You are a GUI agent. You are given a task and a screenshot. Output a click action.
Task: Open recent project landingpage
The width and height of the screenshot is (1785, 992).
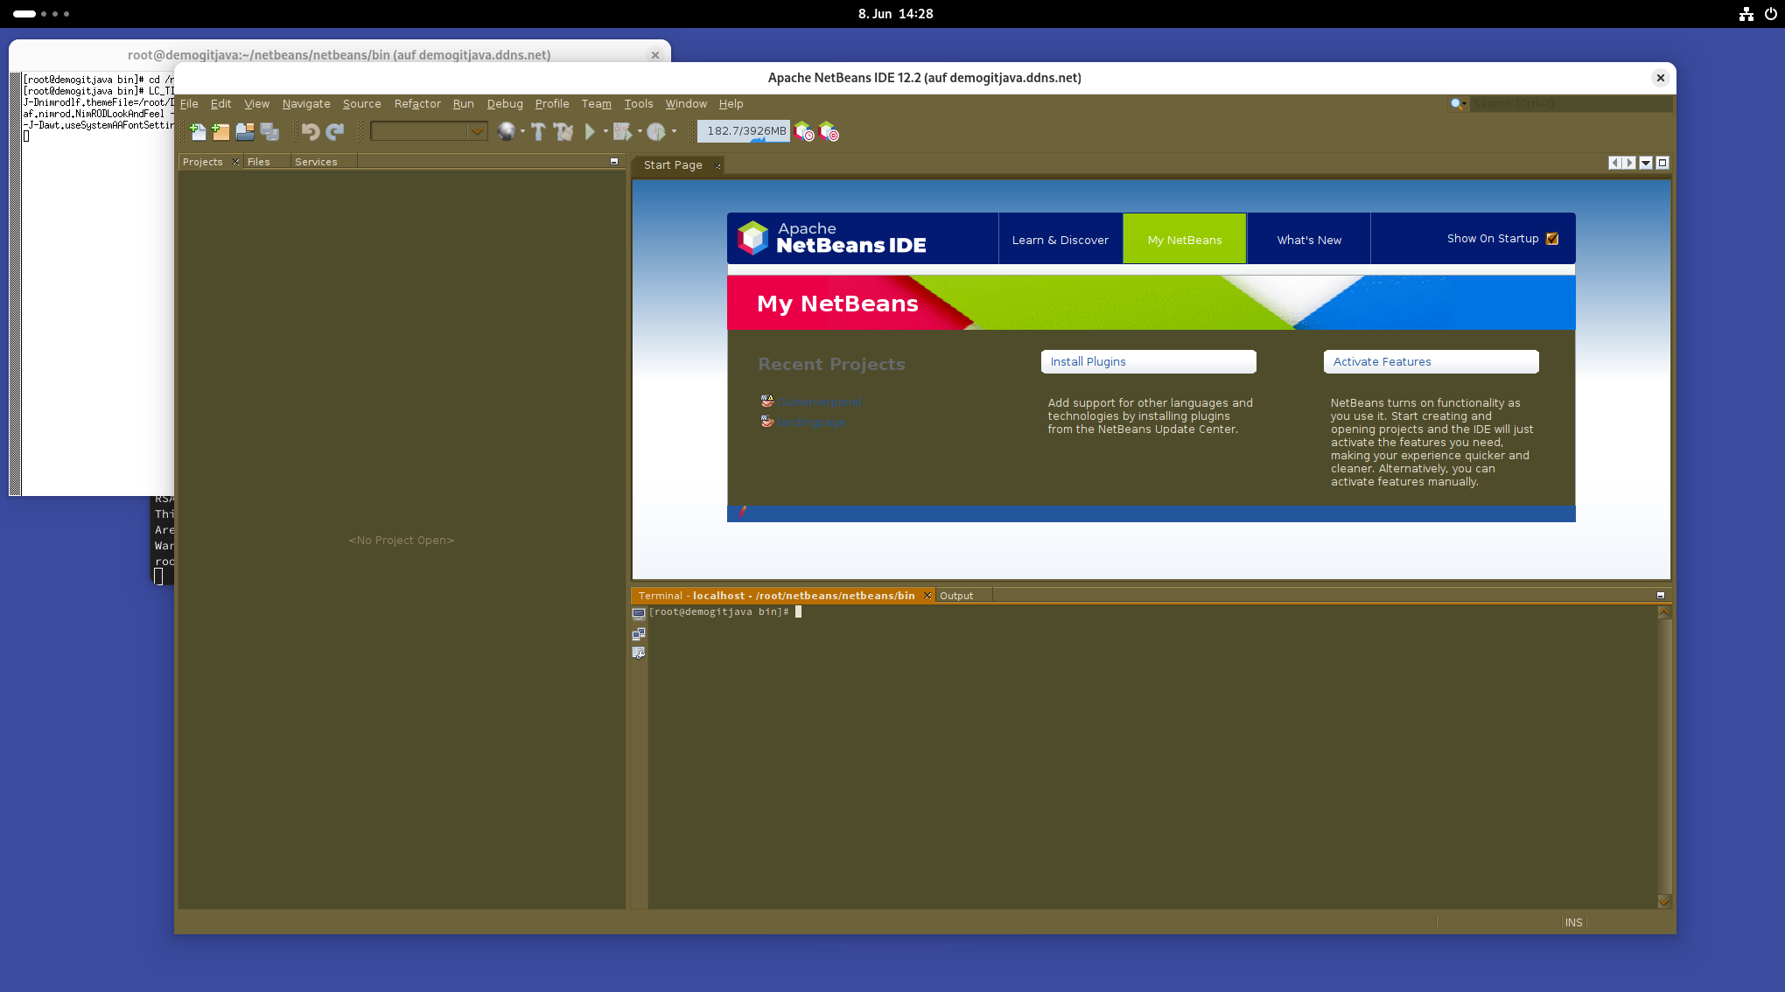coord(811,423)
